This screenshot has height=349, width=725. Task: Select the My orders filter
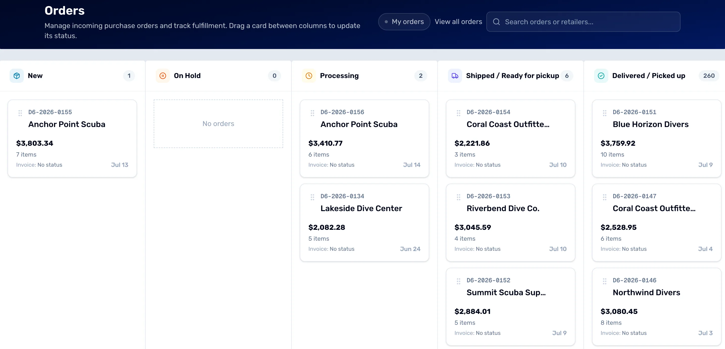pos(404,22)
